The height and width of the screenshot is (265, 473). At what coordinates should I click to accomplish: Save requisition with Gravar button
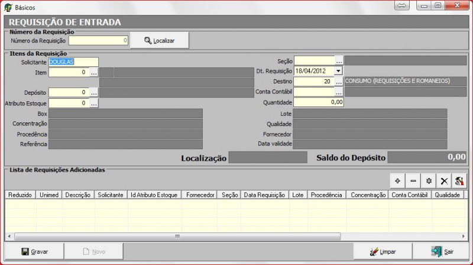pos(34,251)
